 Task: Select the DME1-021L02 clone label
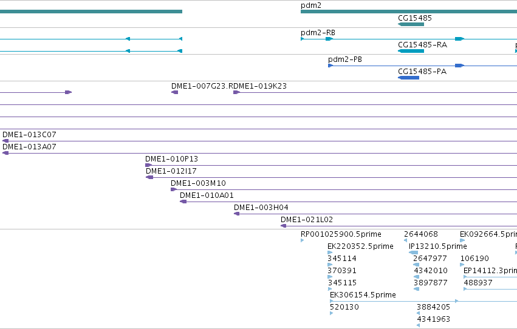[x=307, y=220]
